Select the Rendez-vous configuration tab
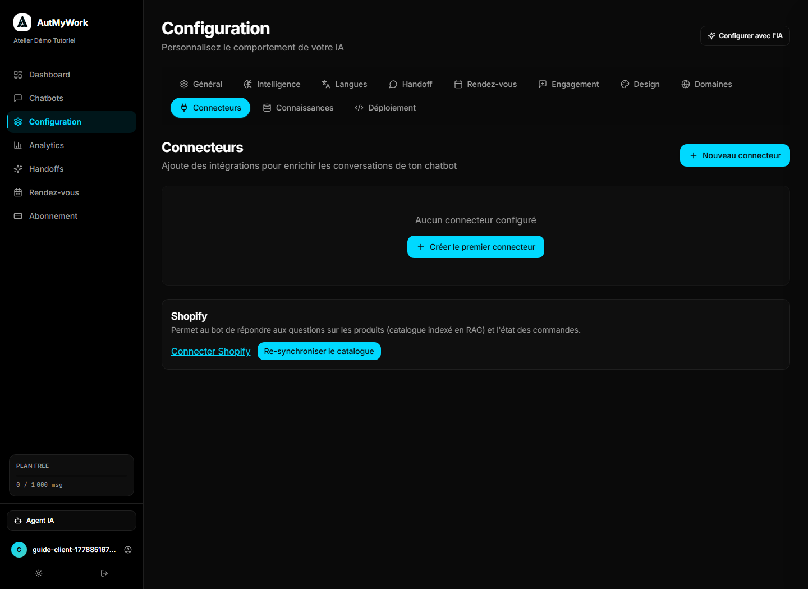 (x=485, y=84)
